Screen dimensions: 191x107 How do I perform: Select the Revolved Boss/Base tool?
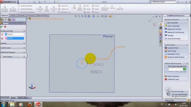[x=13, y=9]
